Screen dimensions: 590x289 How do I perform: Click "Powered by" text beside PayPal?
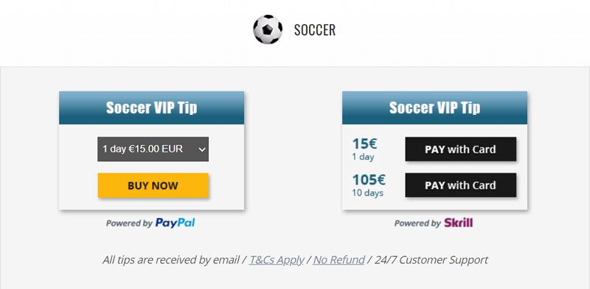129,223
